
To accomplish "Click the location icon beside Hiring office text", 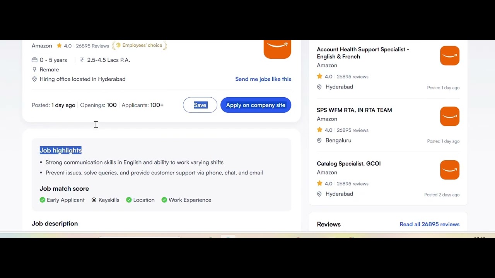I will [34, 79].
